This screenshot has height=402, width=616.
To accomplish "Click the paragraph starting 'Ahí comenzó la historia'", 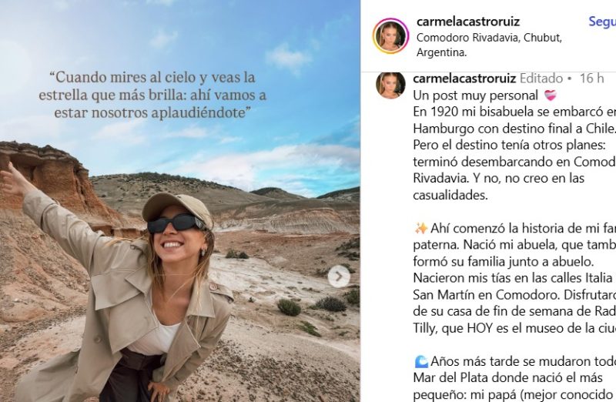I will tap(514, 278).
